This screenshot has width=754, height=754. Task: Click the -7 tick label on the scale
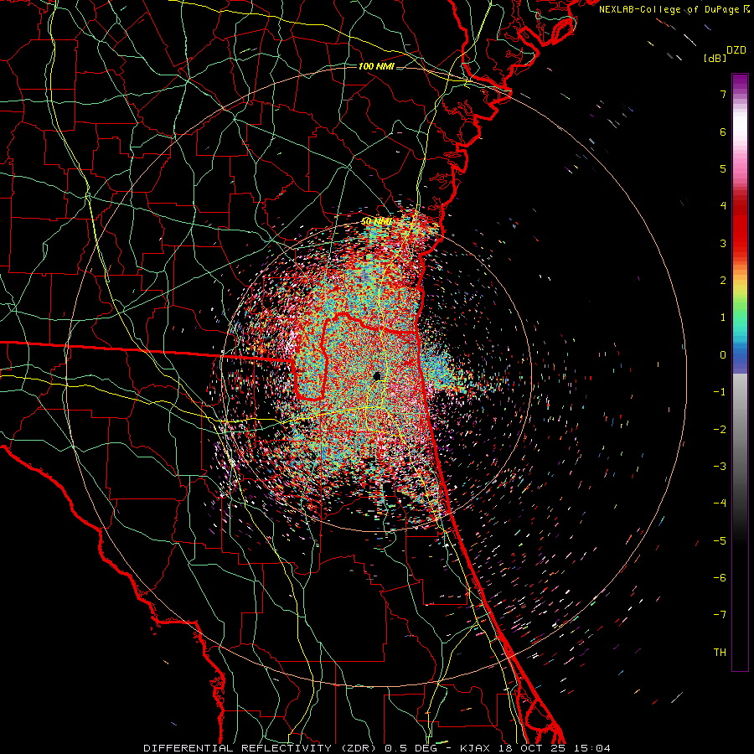(x=720, y=615)
